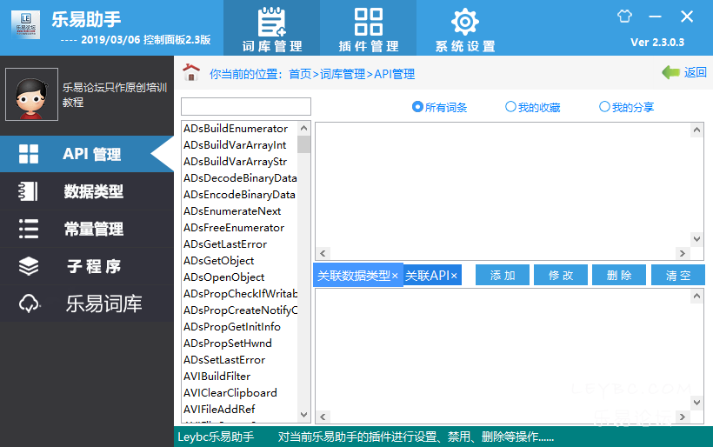The height and width of the screenshot is (447, 713).
Task: Close the 关联数据类型 tab
Action: tap(395, 276)
